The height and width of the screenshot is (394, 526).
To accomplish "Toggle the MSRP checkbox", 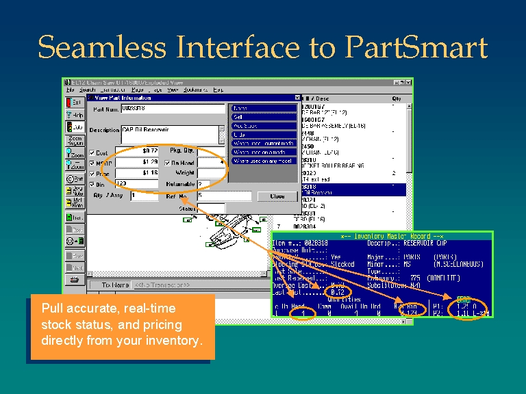I will pyautogui.click(x=92, y=163).
